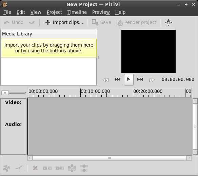This screenshot has width=198, height=176.
Task: Open the Timeline menu
Action: pyautogui.click(x=77, y=12)
